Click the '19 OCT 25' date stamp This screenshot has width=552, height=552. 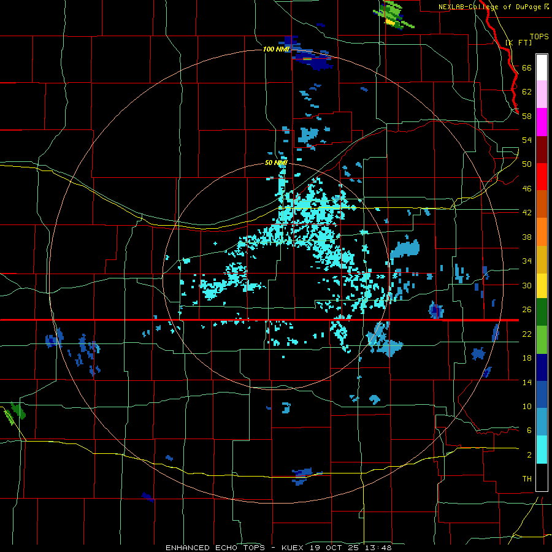click(335, 548)
